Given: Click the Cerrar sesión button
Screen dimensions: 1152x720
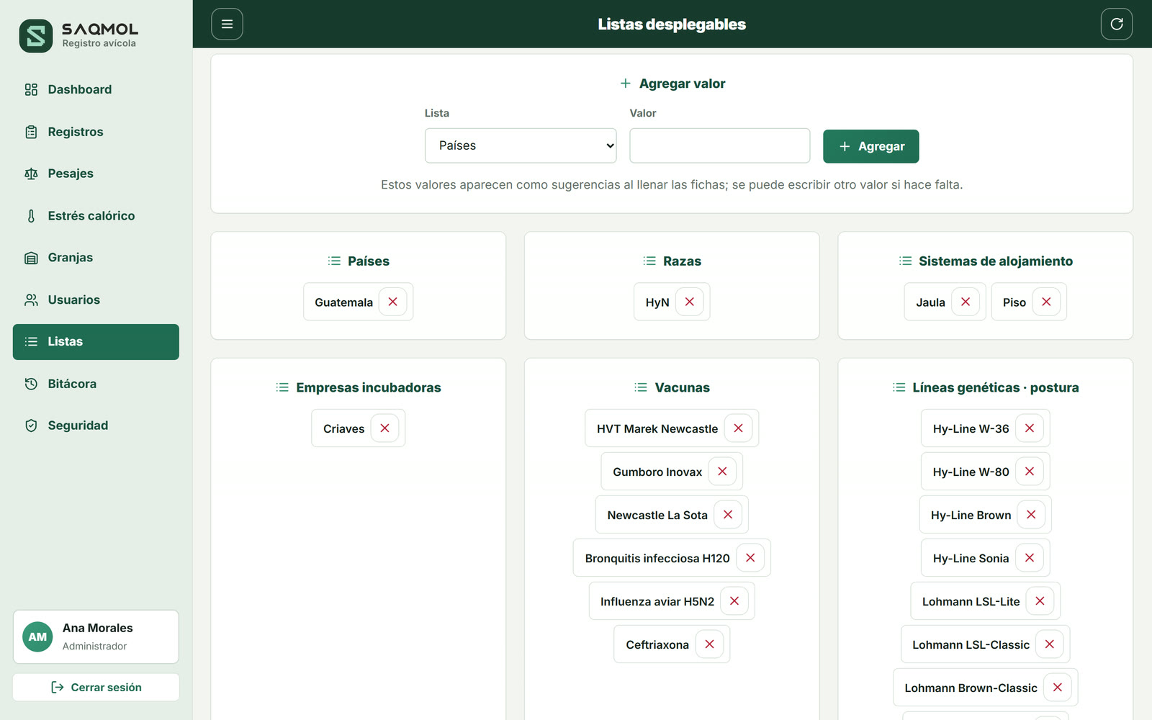Looking at the screenshot, I should (96, 687).
